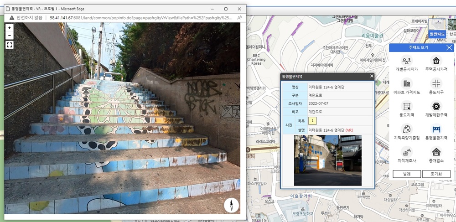This screenshot has height=222, width=456.
Task: Select the 지적재조사 theme icon
Action: 407,152
